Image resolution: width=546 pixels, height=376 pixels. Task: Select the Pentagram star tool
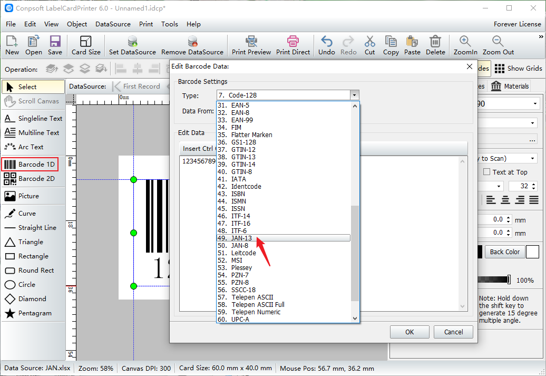(33, 313)
